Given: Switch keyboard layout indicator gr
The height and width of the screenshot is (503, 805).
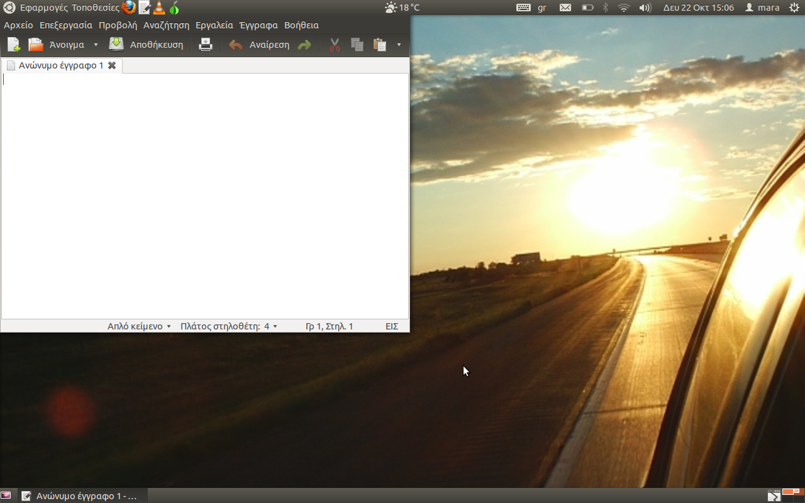Looking at the screenshot, I should pos(542,8).
